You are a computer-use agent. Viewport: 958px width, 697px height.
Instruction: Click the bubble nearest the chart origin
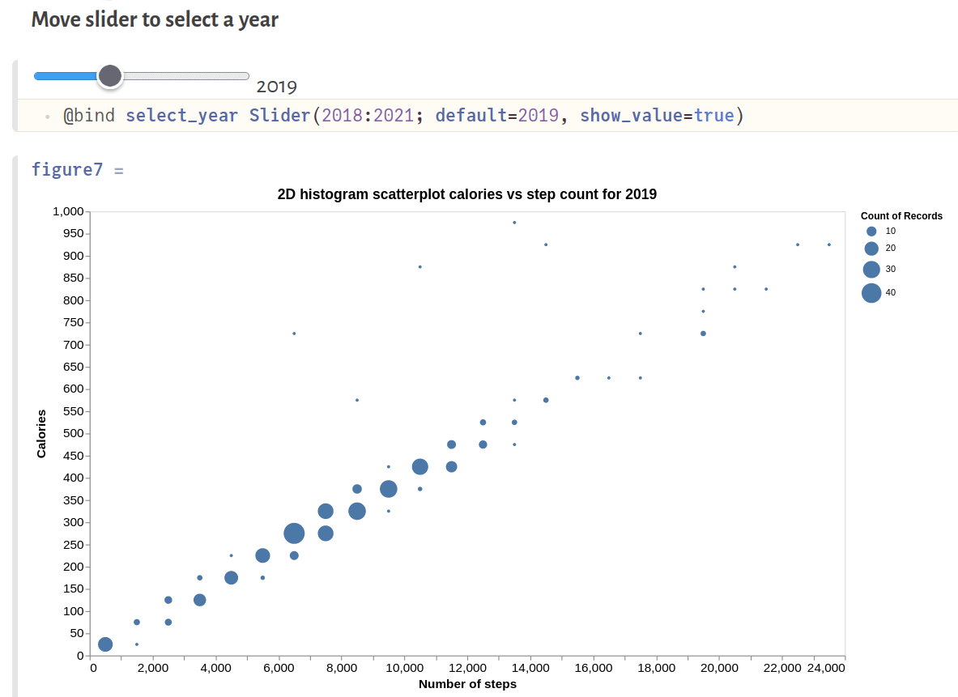tap(105, 644)
